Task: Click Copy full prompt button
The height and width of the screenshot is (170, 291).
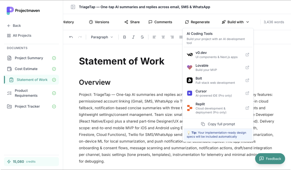Action: tap(218, 124)
